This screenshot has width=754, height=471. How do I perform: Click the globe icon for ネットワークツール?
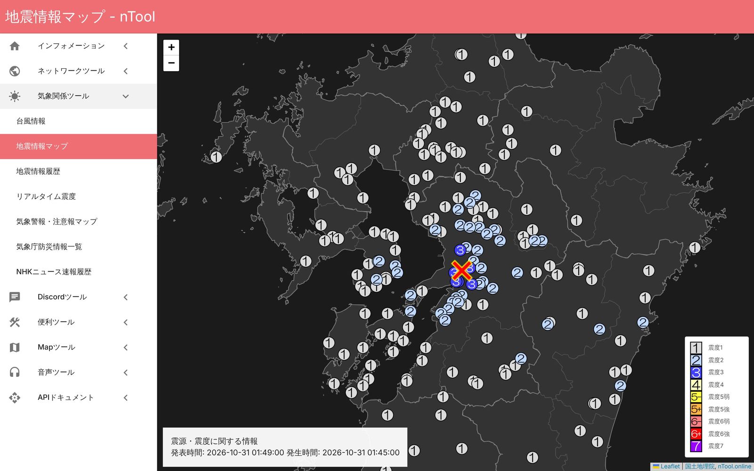click(15, 71)
